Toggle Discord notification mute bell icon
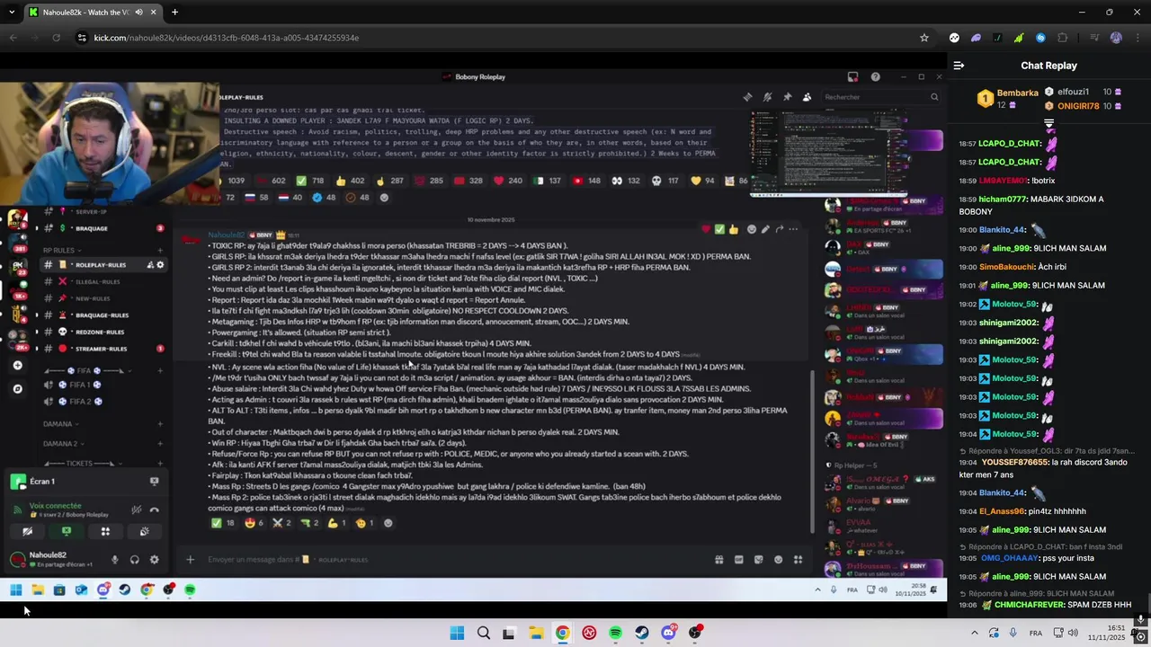 tap(767, 97)
